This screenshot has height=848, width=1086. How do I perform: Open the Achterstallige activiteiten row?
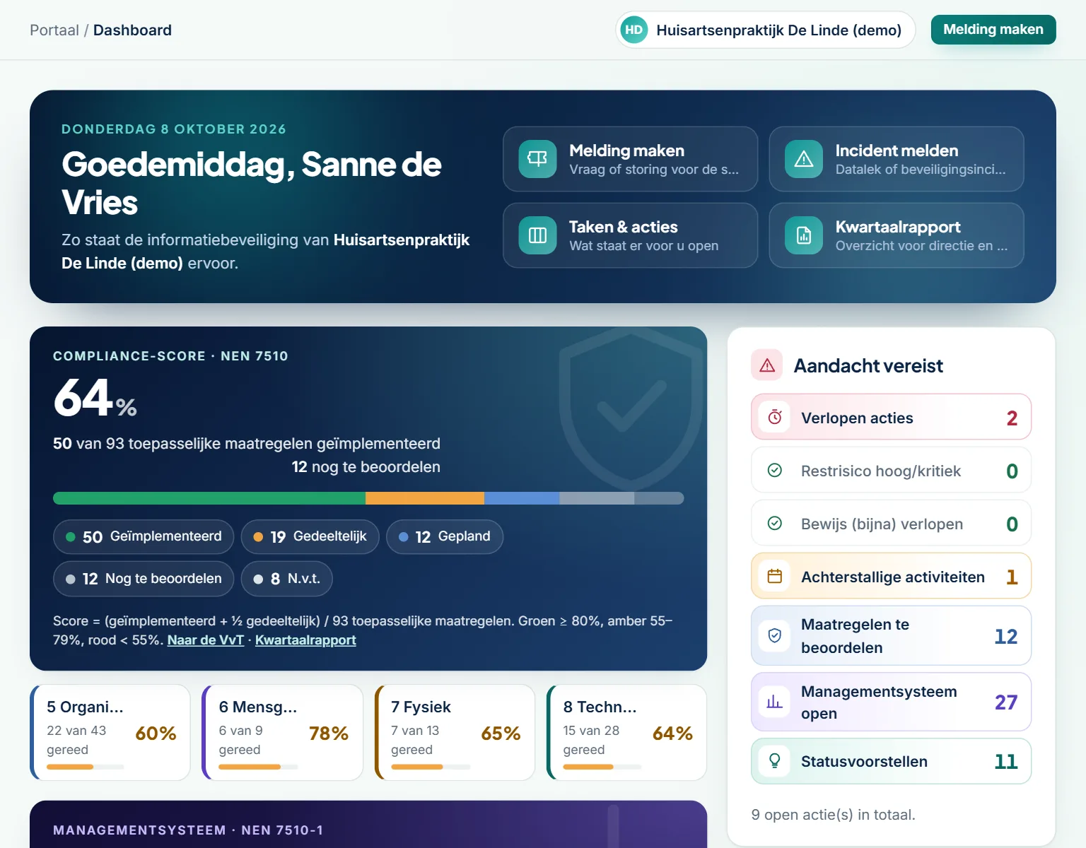click(x=891, y=576)
